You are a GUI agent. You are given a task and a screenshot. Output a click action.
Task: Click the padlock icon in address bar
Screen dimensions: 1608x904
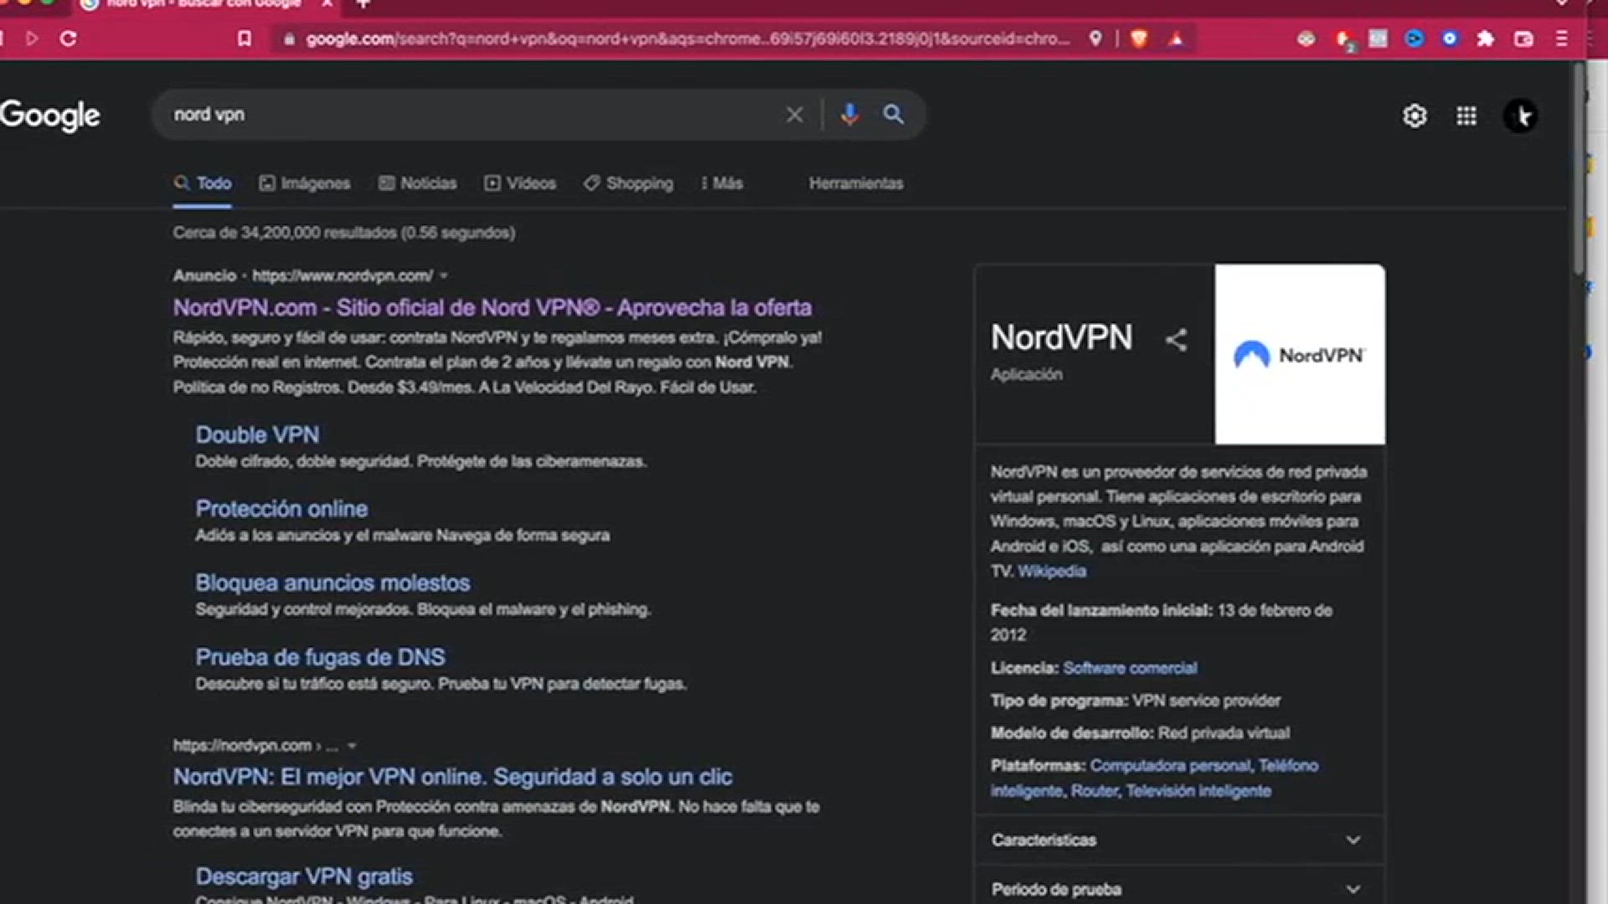[289, 39]
